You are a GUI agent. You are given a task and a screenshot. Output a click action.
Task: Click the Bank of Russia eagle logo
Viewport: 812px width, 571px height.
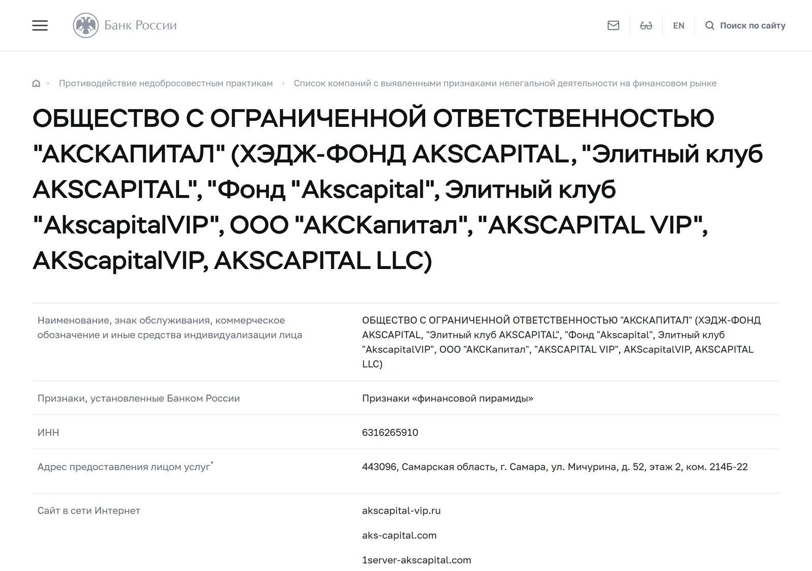tap(86, 25)
